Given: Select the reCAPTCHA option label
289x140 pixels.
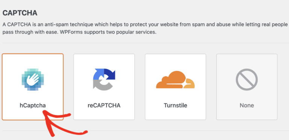Looking at the screenshot, I should coord(104,105).
